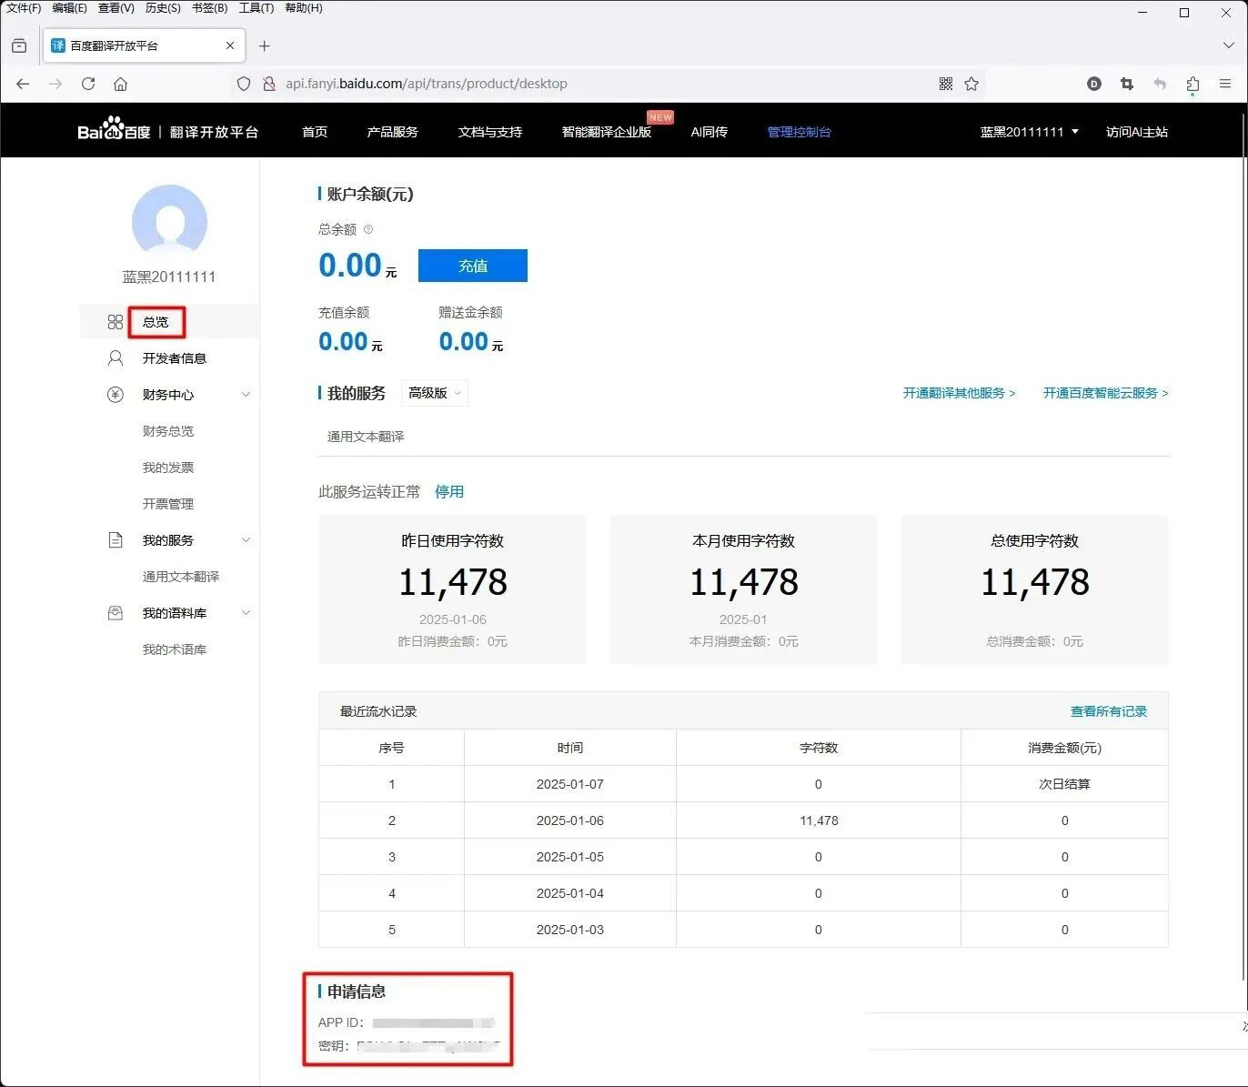The width and height of the screenshot is (1248, 1087).
Task: Open the 产品服务 navigation menu
Action: (392, 132)
